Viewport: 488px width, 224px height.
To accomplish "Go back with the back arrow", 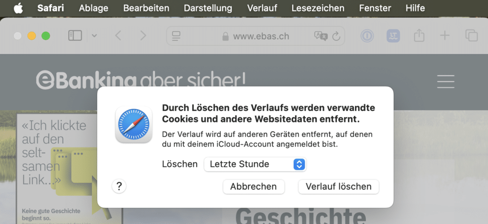I will click(118, 36).
